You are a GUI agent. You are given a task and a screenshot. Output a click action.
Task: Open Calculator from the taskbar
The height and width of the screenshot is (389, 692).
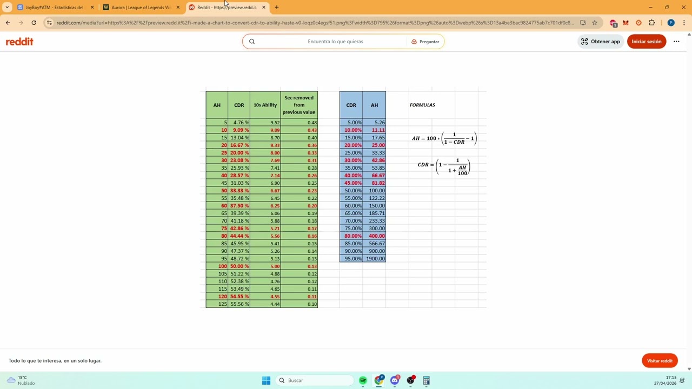[427, 380]
